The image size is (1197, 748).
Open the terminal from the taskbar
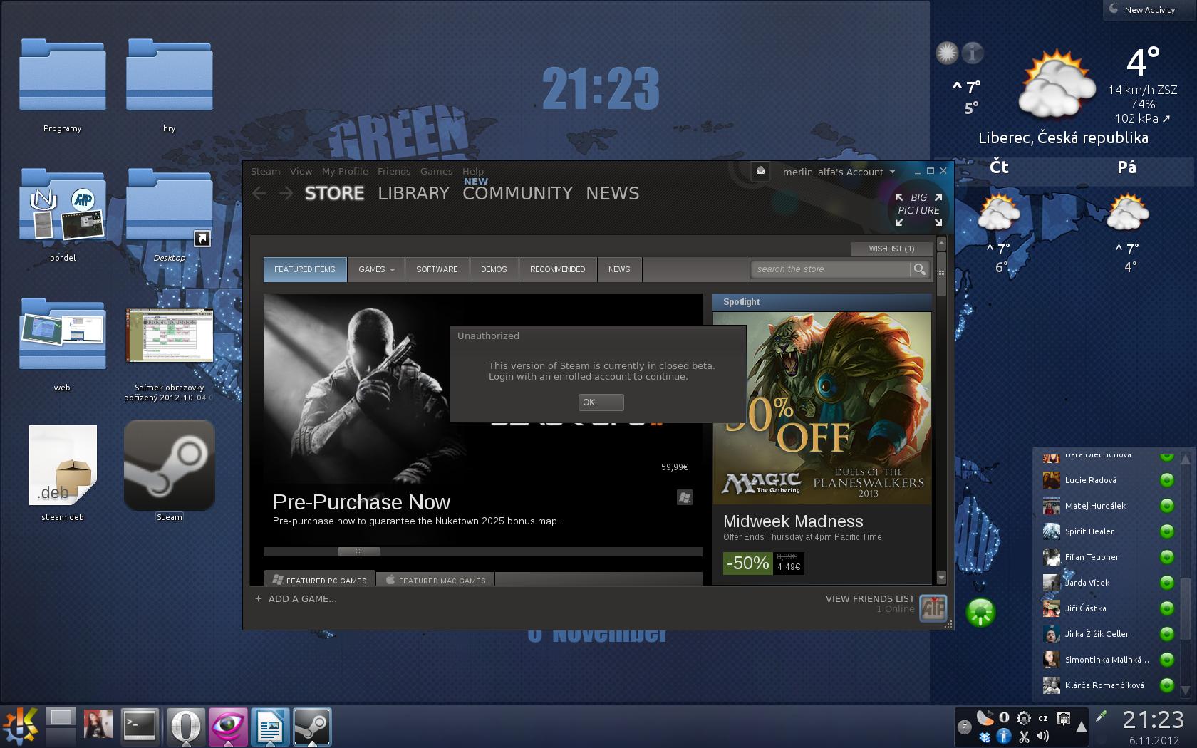tap(139, 727)
